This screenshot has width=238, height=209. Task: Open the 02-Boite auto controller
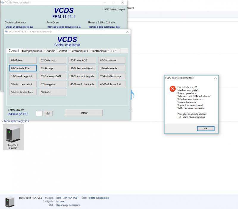click(x=53, y=60)
